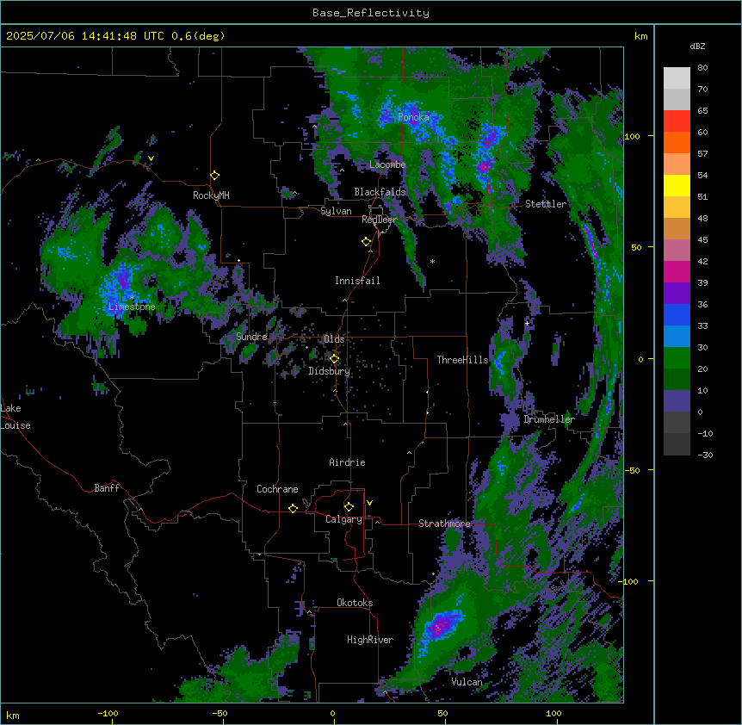Image resolution: width=742 pixels, height=725 pixels.
Task: Select the yellow diamond marker above Calgary label
Action: click(349, 507)
